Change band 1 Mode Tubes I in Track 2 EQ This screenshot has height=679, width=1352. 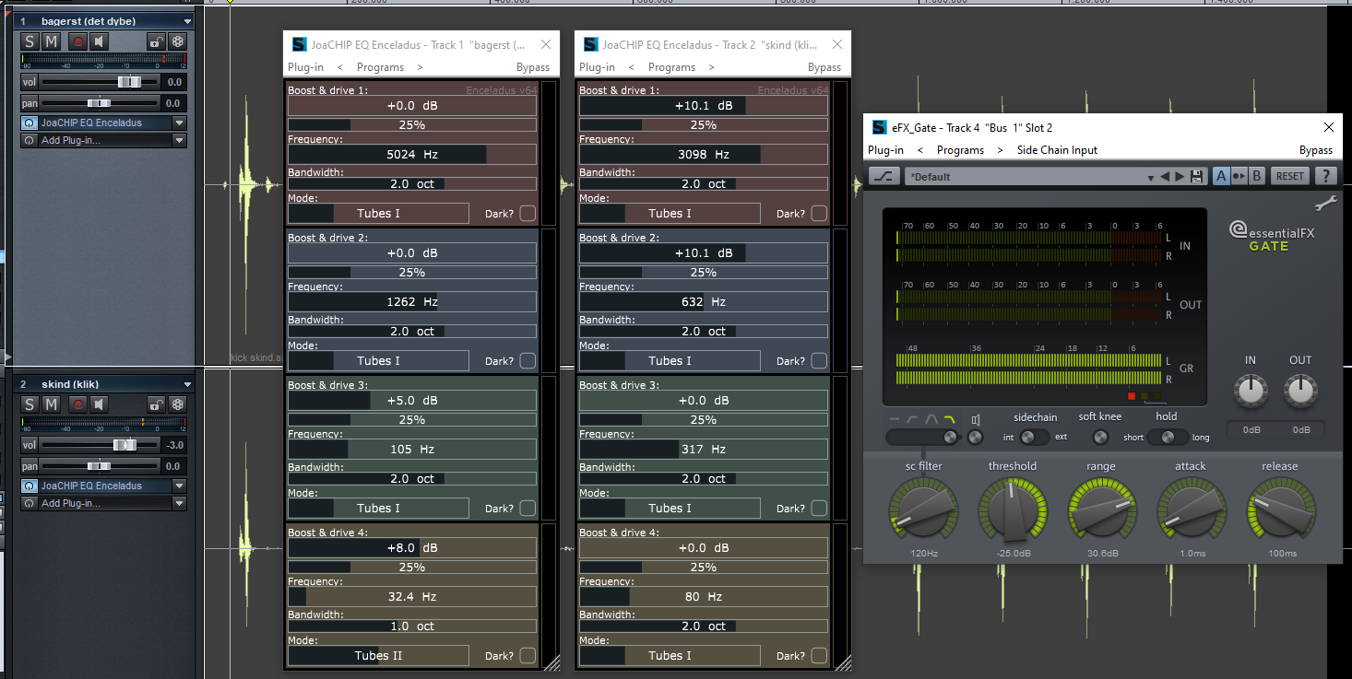point(670,214)
